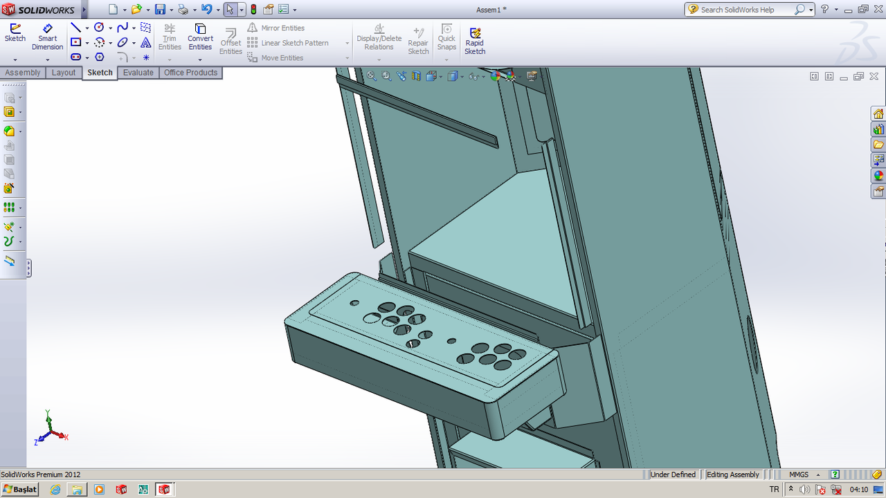Click Zoom to Fit icon
Screen dimensions: 886x498
[x=372, y=76]
